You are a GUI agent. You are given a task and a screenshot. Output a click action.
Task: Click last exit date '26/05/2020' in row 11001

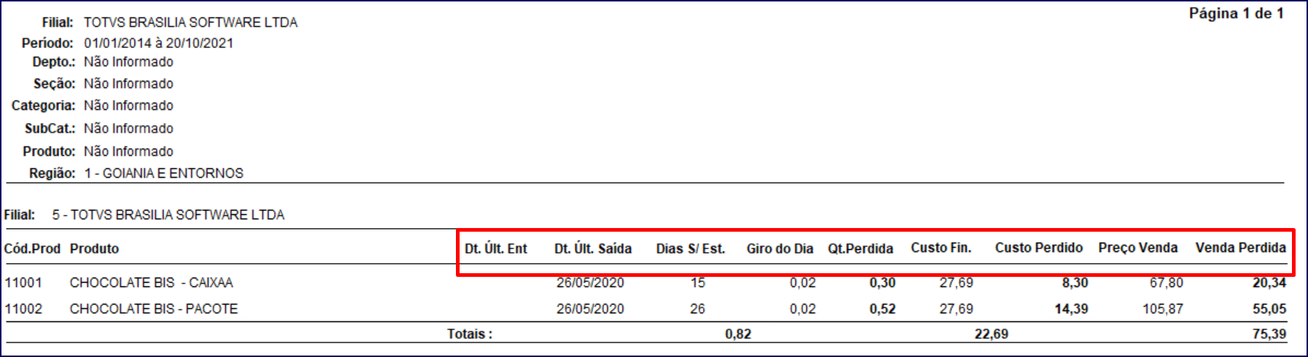coord(590,283)
